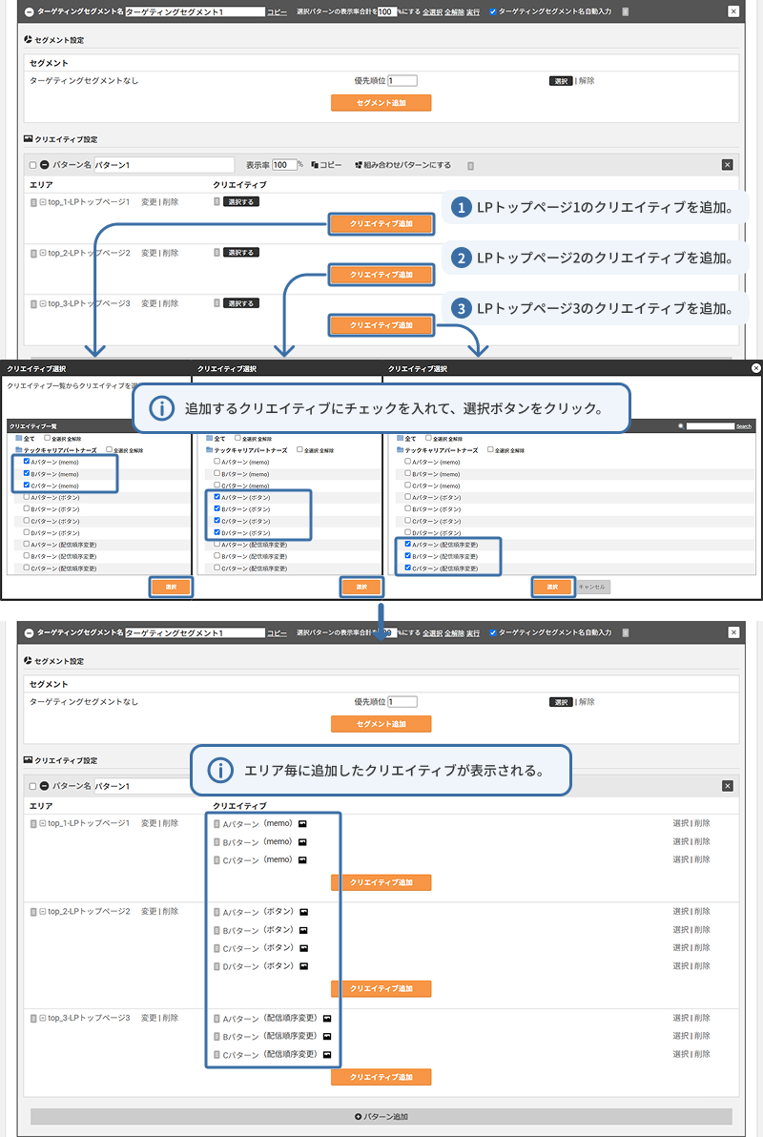This screenshot has width=763, height=1137.
Task: Collapse パターン1 using minus circle beside 表示率 row
Action: coord(44,165)
